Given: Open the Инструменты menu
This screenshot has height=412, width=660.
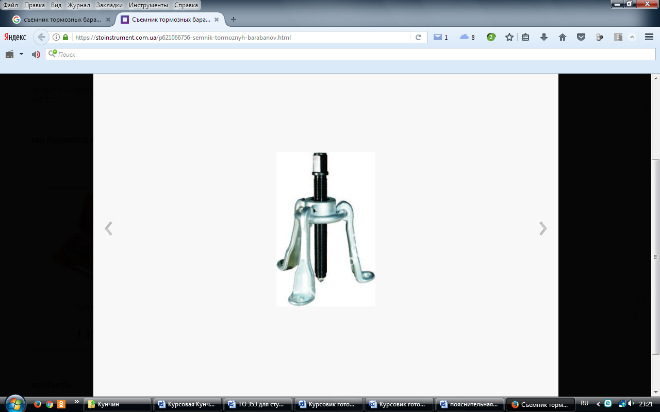Looking at the screenshot, I should [x=148, y=5].
